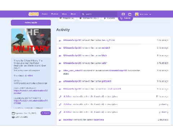
Task: Click the Follow Studio button
Action: pyautogui.click(x=31, y=23)
